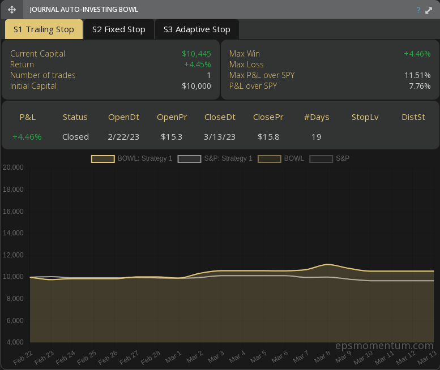Click the 7.76% P&L over SPY value
440x370 pixels.
click(x=420, y=86)
